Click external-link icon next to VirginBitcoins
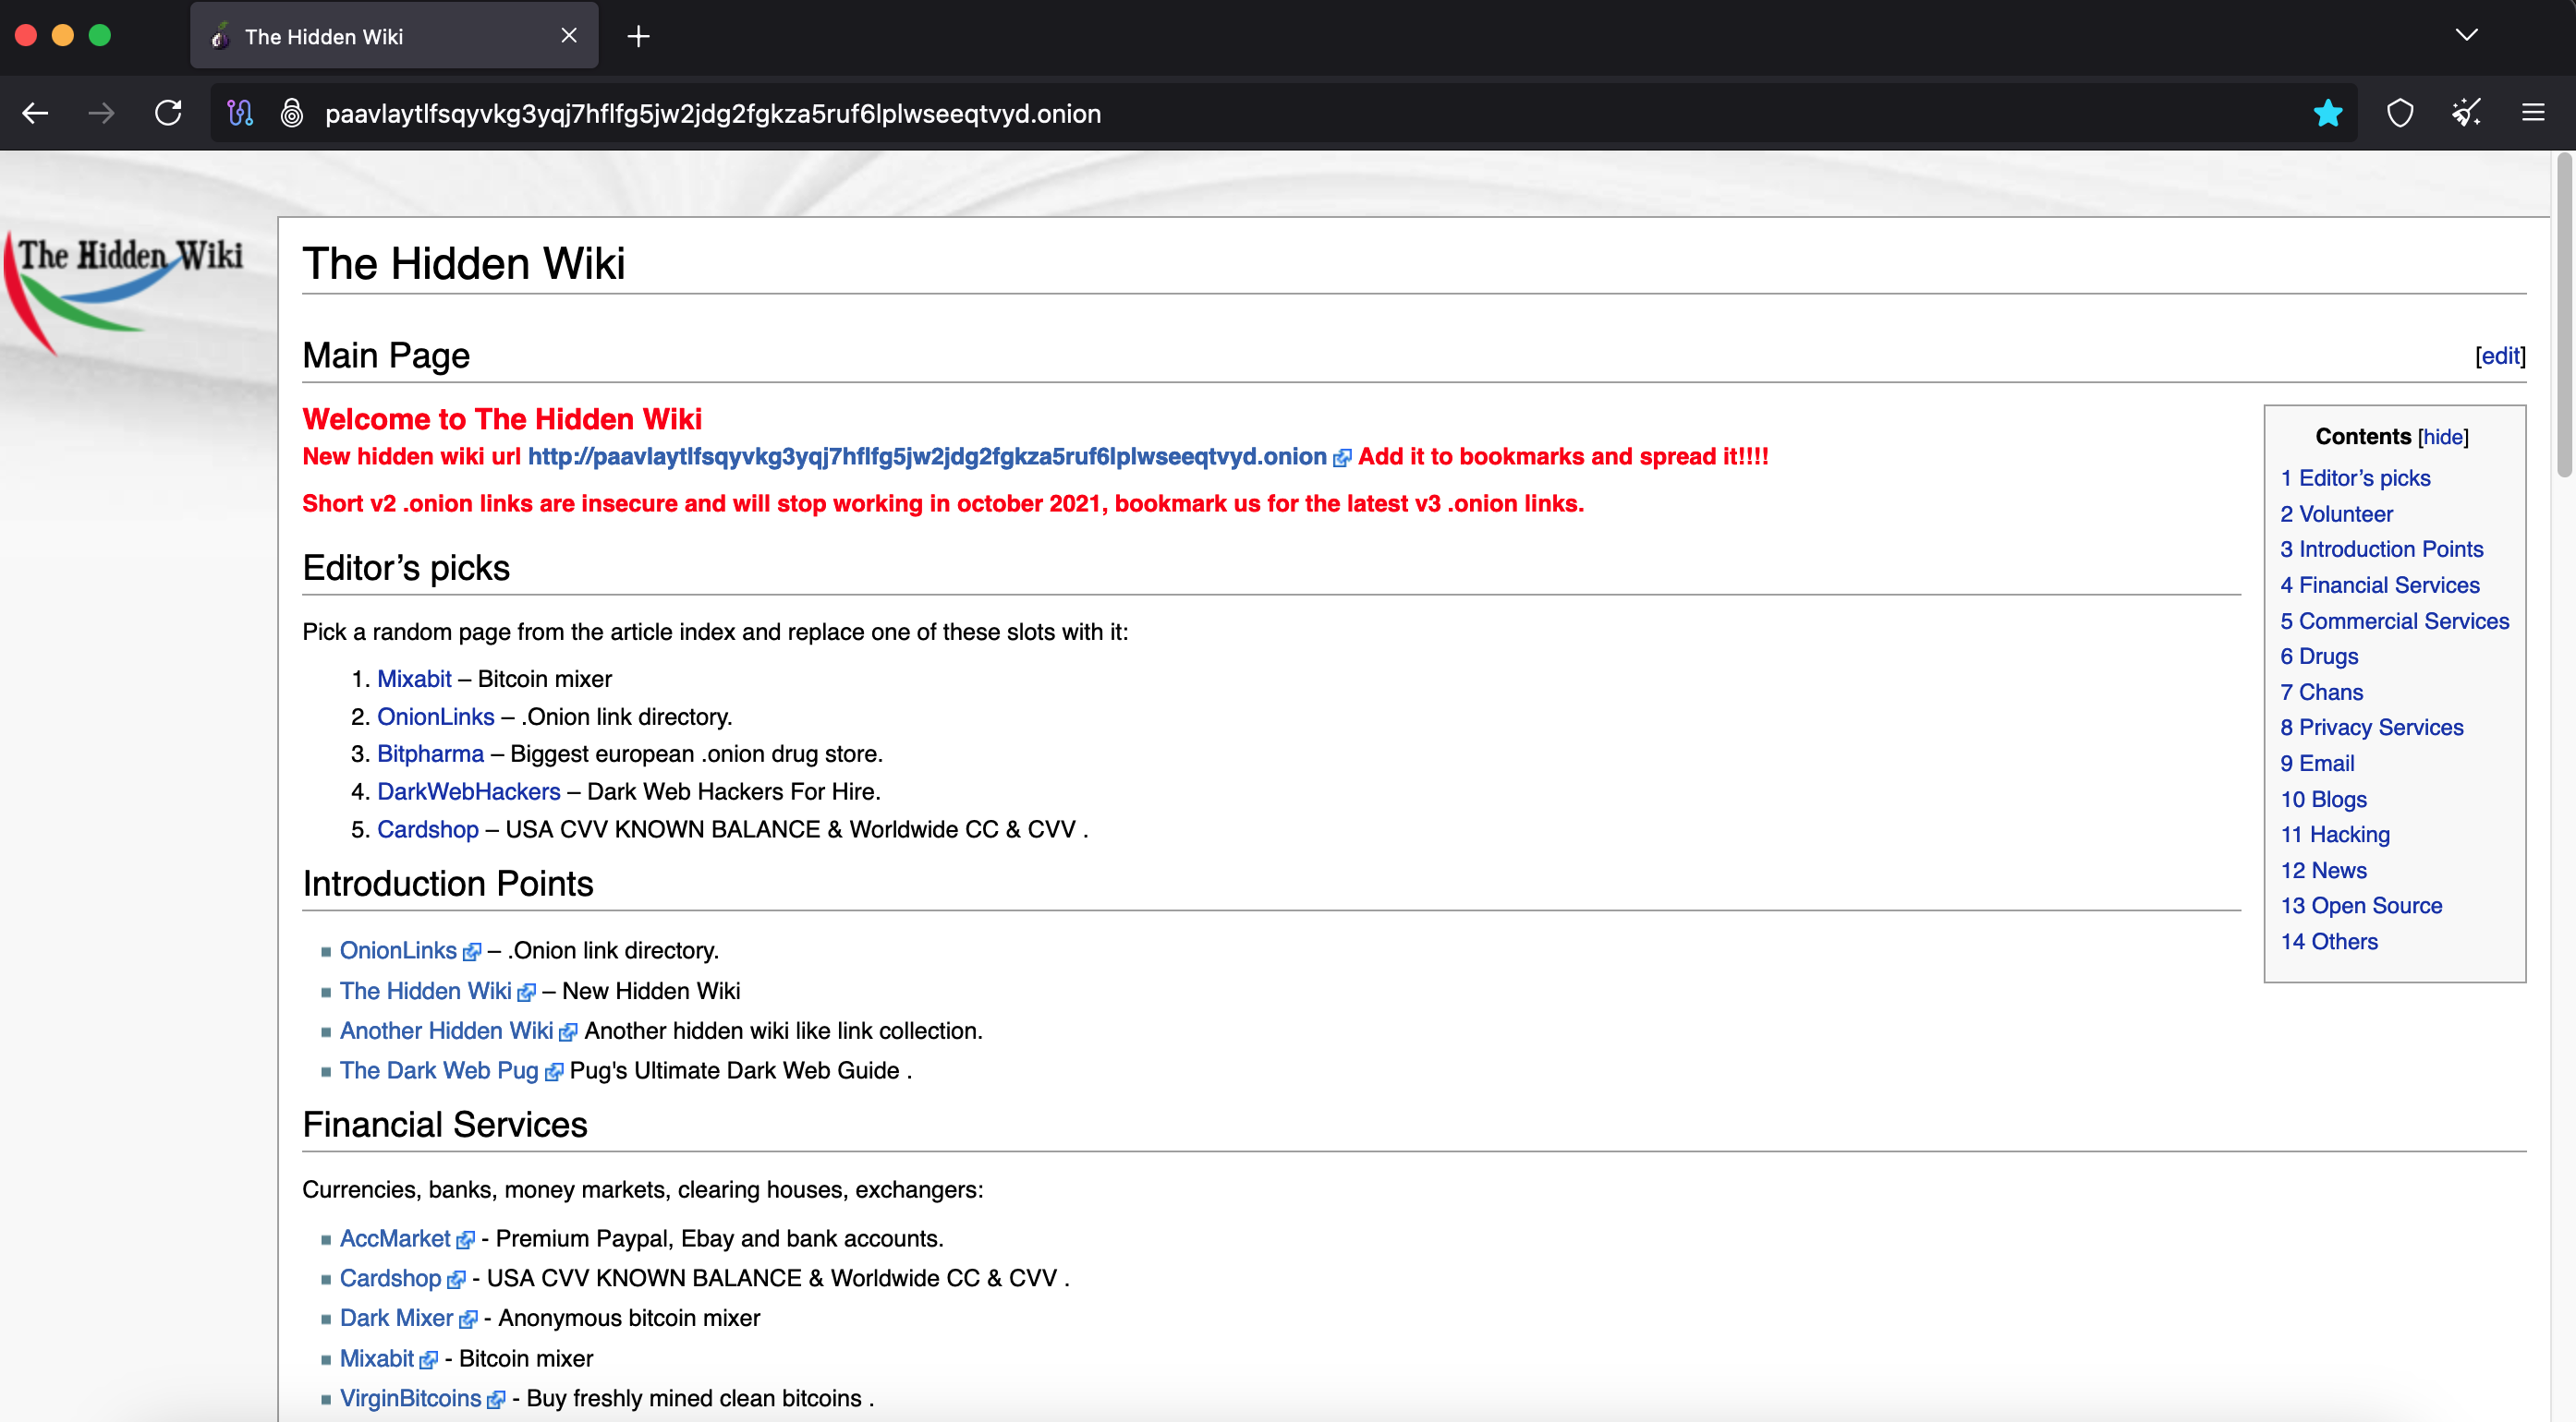This screenshot has width=2576, height=1422. 496,1400
